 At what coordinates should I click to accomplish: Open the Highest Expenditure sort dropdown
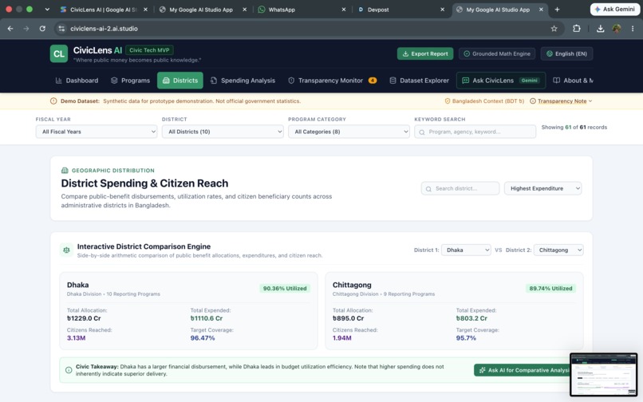point(543,188)
